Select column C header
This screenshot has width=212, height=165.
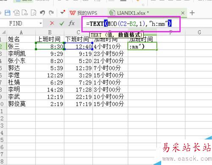tap(78, 32)
